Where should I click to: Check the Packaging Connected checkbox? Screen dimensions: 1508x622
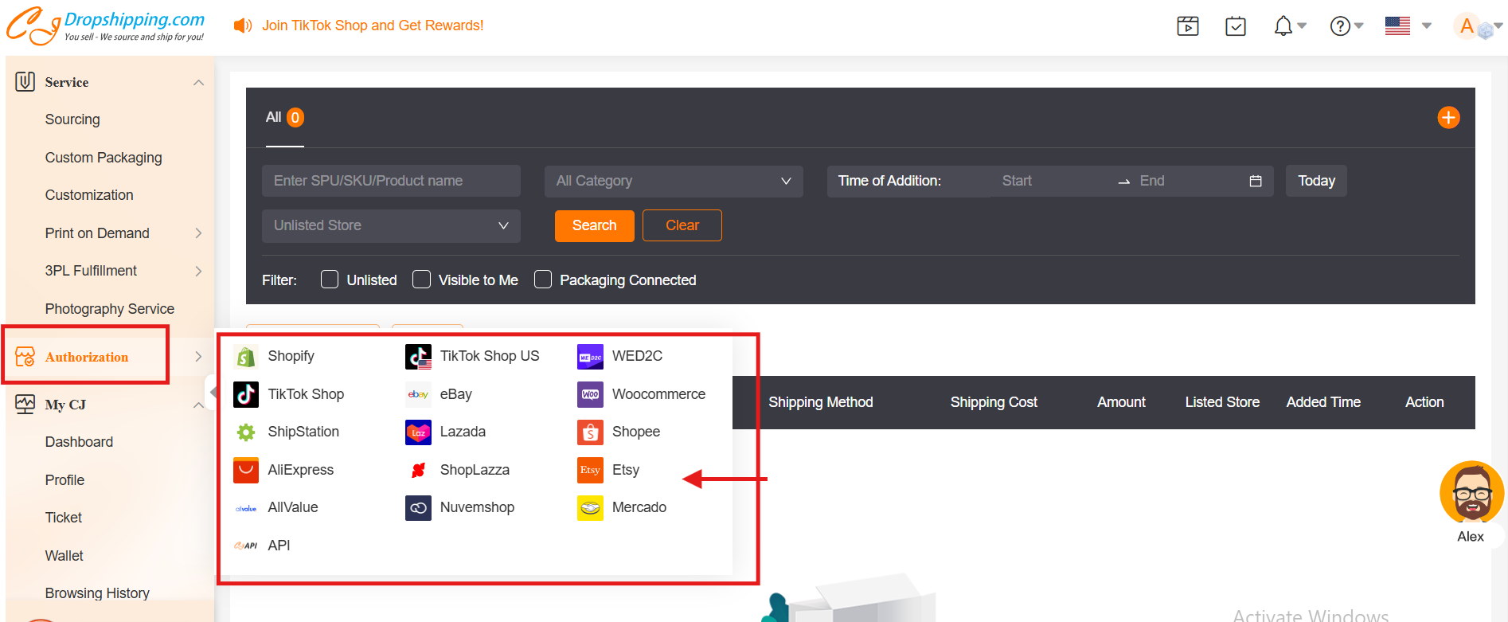(x=543, y=280)
